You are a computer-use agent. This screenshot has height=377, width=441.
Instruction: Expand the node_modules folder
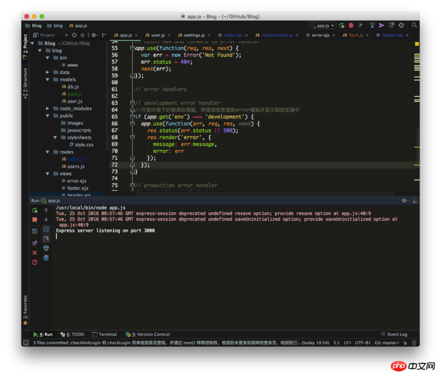tap(48, 109)
